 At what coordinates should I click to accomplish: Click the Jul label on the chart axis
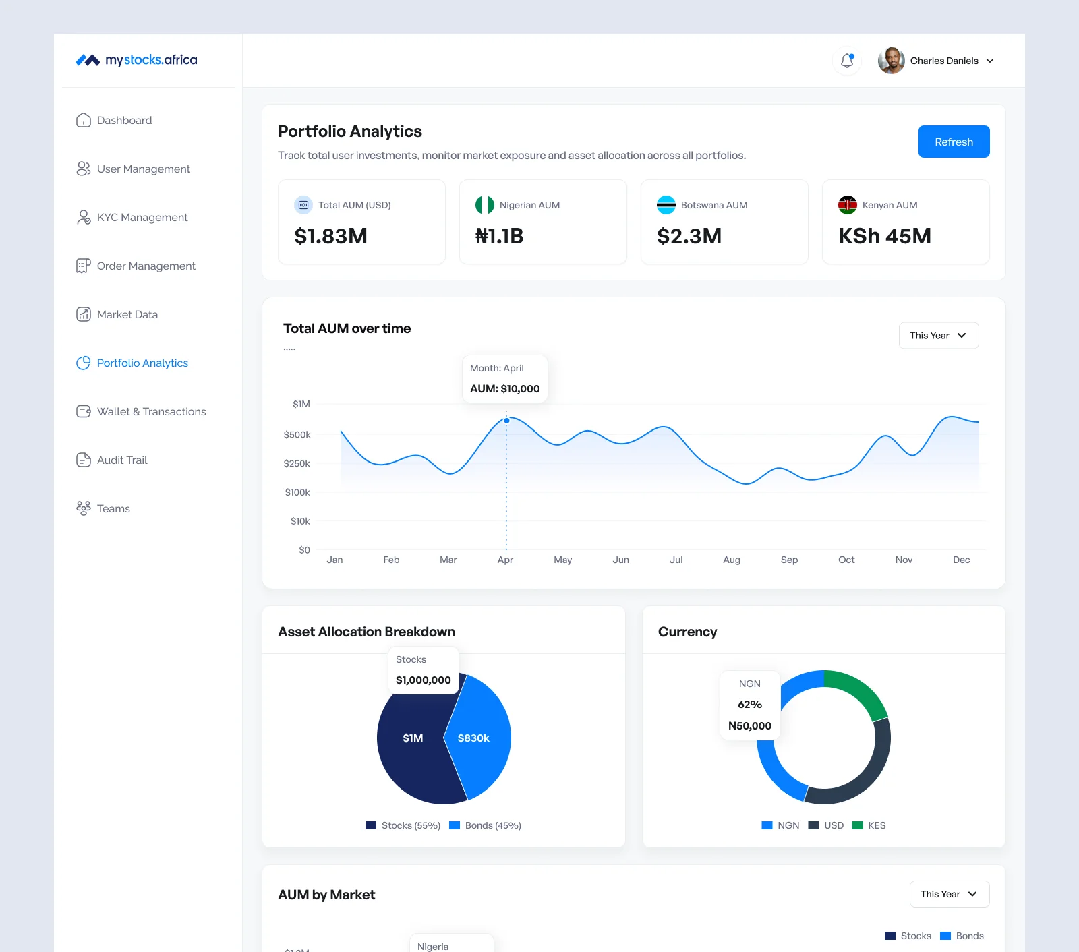(x=676, y=560)
